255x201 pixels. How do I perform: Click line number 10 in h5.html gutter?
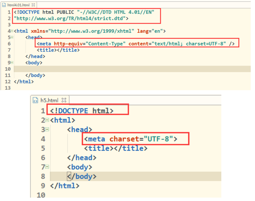click(41, 195)
